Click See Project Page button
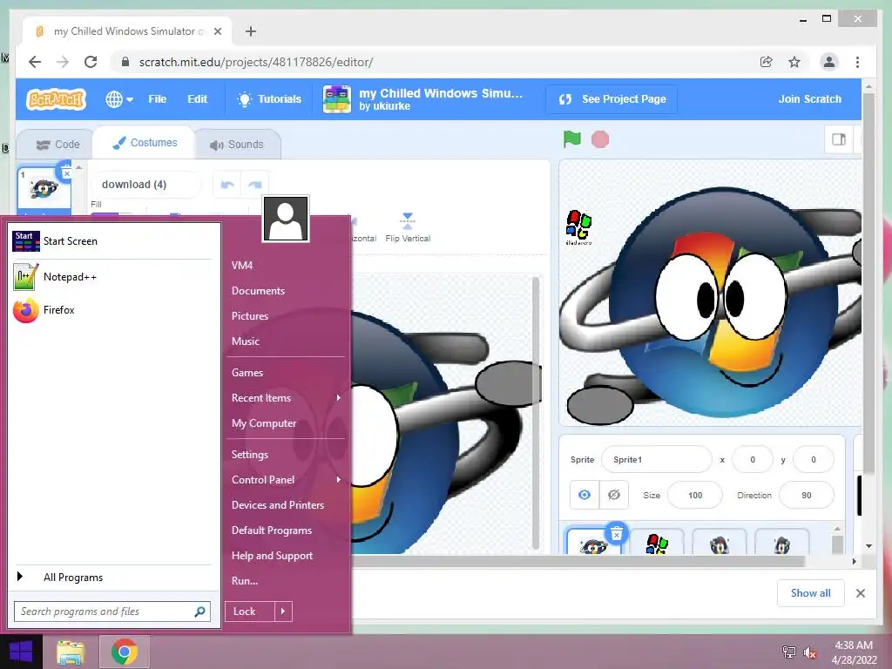The width and height of the screenshot is (892, 669). pyautogui.click(x=612, y=99)
